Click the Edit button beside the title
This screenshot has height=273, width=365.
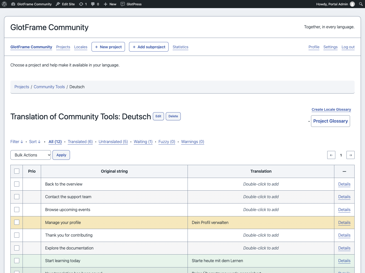click(158, 116)
